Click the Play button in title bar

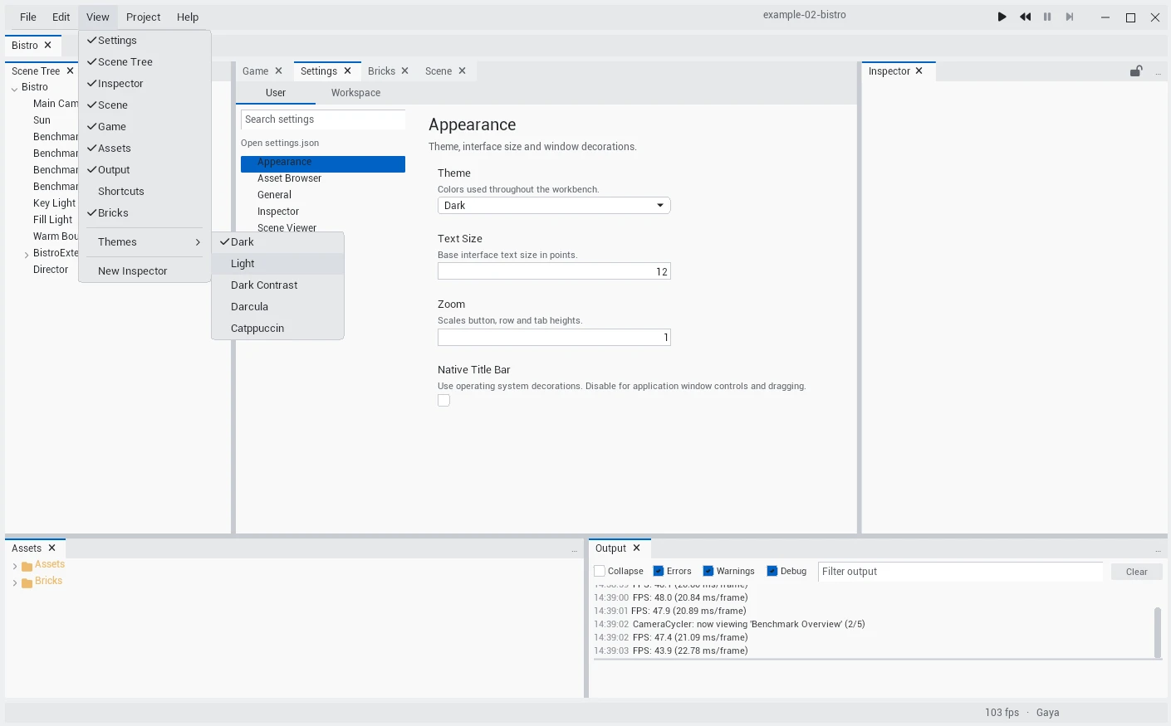pyautogui.click(x=1002, y=17)
